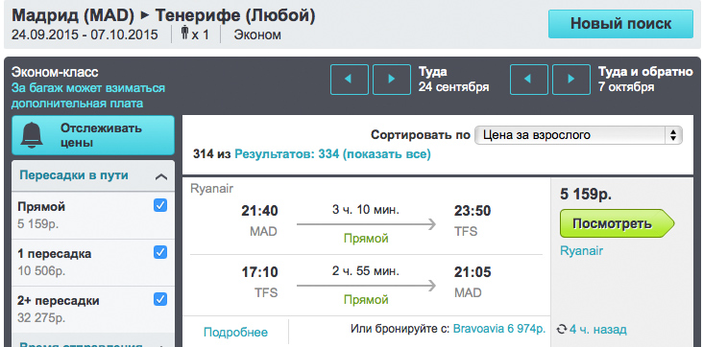Go to next return date arrow
Screen dimensions: 703x347
pos(570,80)
